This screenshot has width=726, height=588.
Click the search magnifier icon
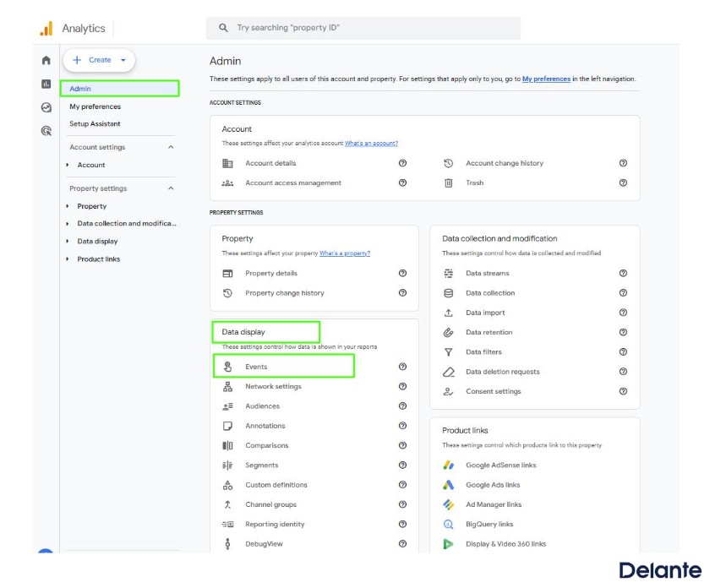click(x=223, y=28)
